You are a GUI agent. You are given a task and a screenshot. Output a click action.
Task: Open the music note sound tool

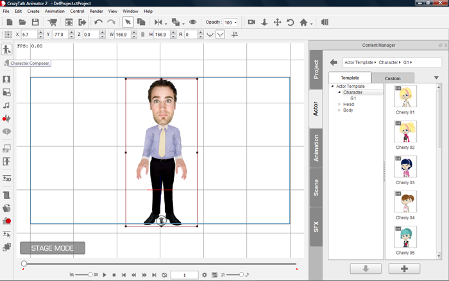tap(6, 105)
